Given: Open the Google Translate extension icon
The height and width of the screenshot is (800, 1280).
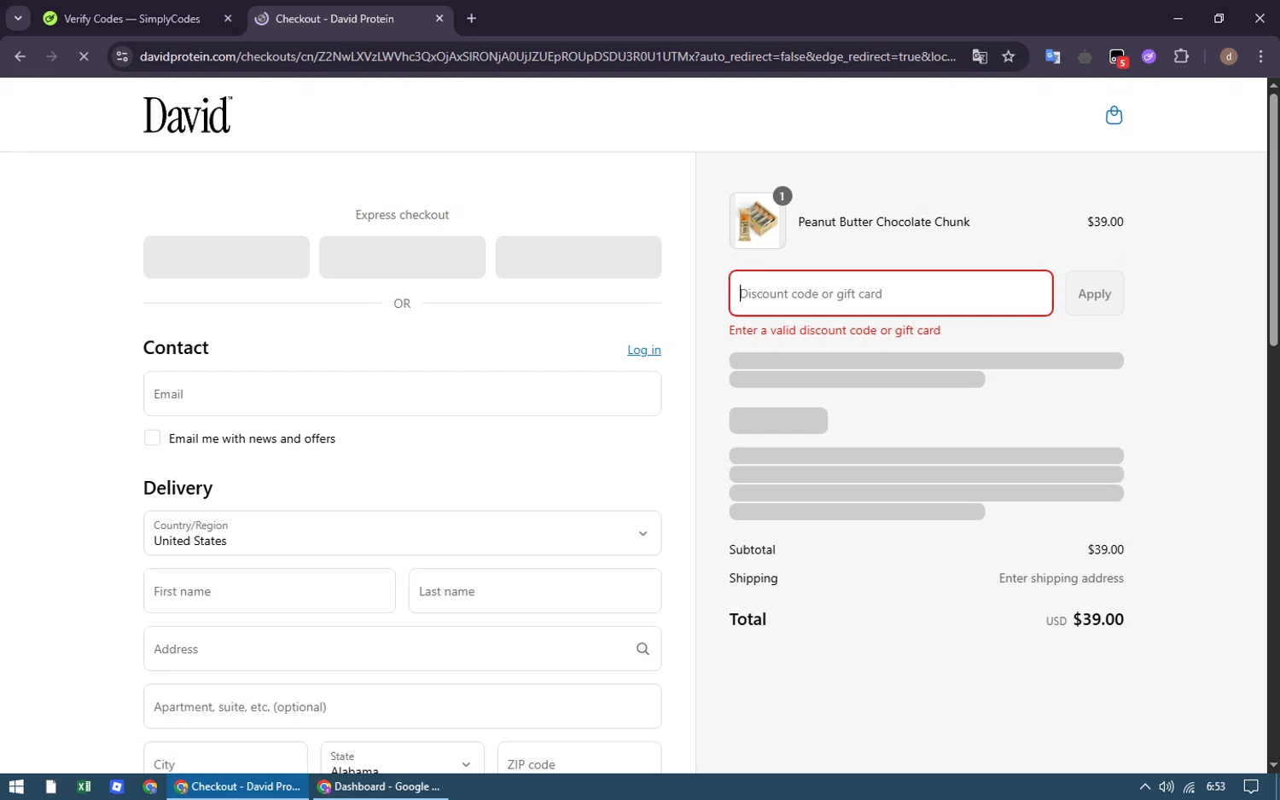Looking at the screenshot, I should [x=1053, y=56].
